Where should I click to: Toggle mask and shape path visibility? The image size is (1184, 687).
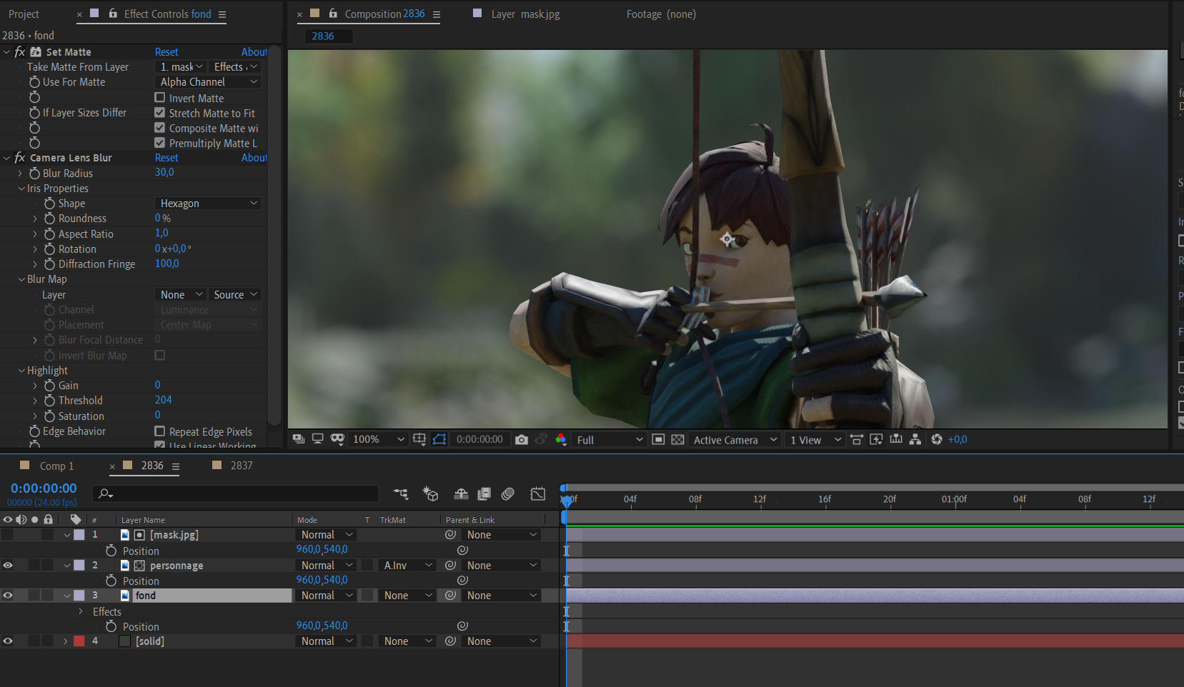[439, 440]
